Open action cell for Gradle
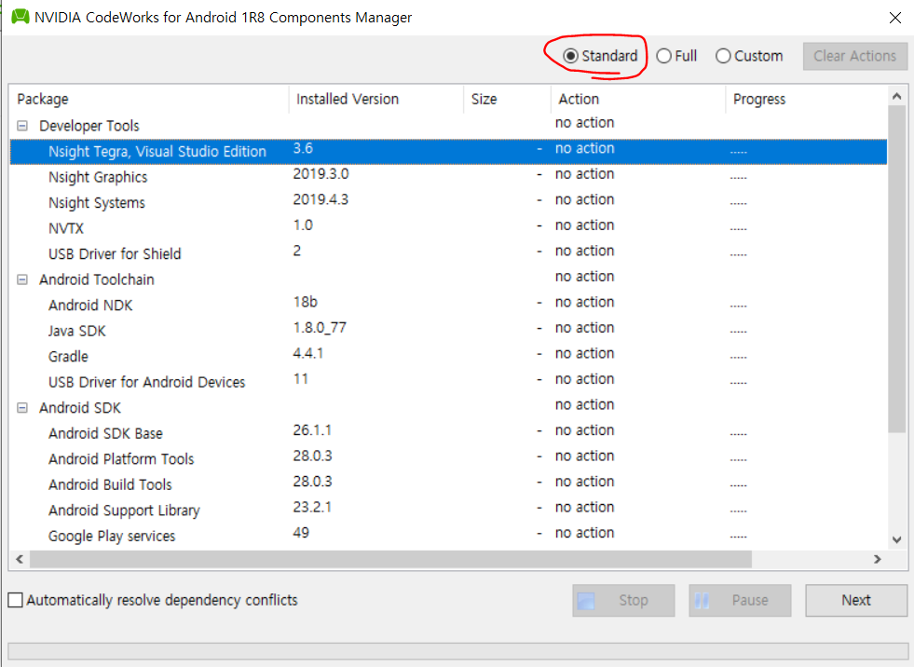Image resolution: width=914 pixels, height=667 pixels. coord(585,353)
